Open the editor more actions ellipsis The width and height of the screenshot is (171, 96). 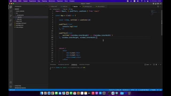(160, 6)
